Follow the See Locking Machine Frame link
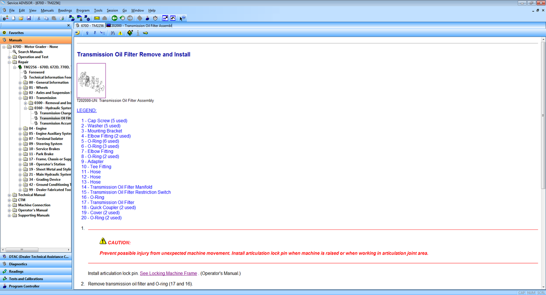The width and height of the screenshot is (546, 295). point(168,273)
